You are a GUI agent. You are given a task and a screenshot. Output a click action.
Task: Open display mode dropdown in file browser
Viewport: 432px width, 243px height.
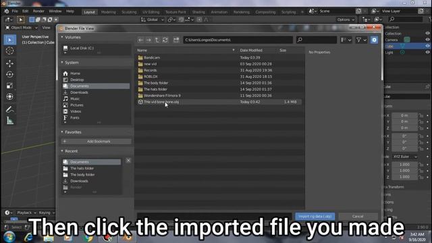tap(346, 40)
